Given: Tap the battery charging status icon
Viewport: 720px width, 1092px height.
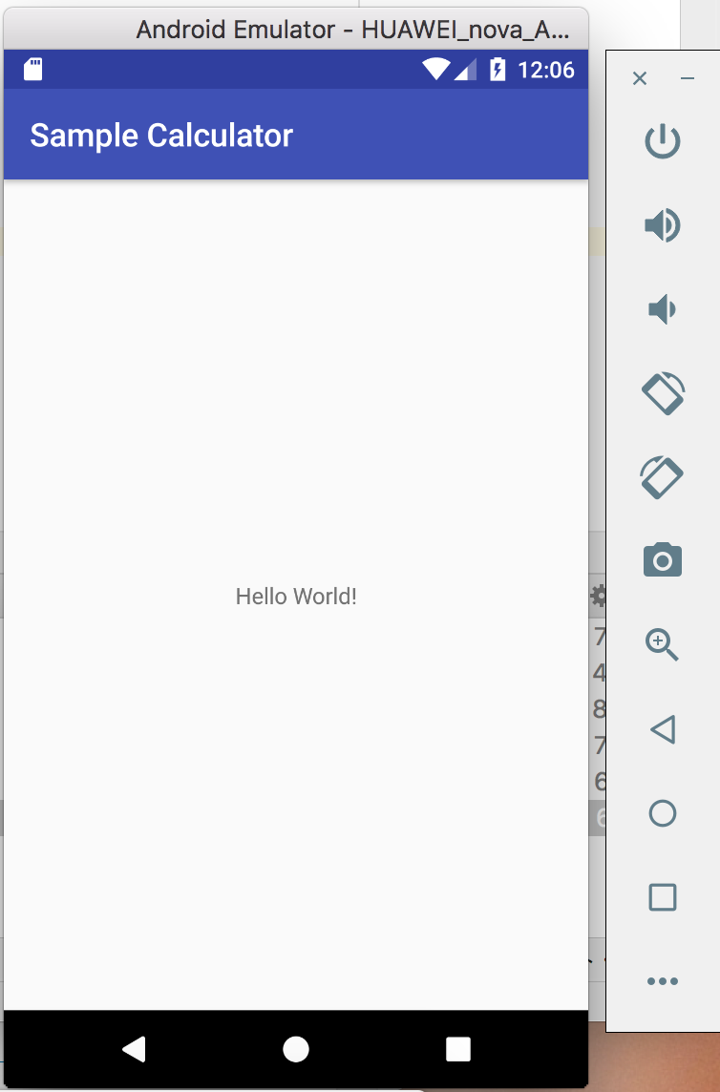Looking at the screenshot, I should (x=498, y=70).
